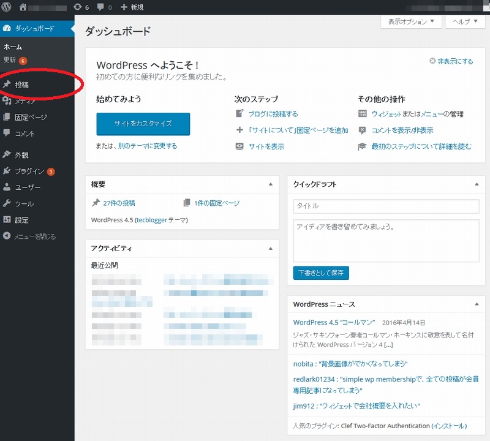Click 新規 in the admin bar
The image size is (490, 441).
[137, 7]
